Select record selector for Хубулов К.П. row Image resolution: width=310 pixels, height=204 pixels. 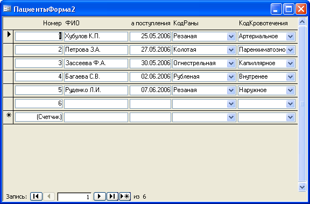[8, 37]
